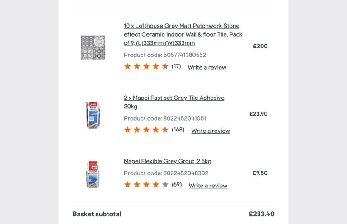
Task: Click the Mapei Tile Adhesive bag thumbnail
Action: point(93,115)
